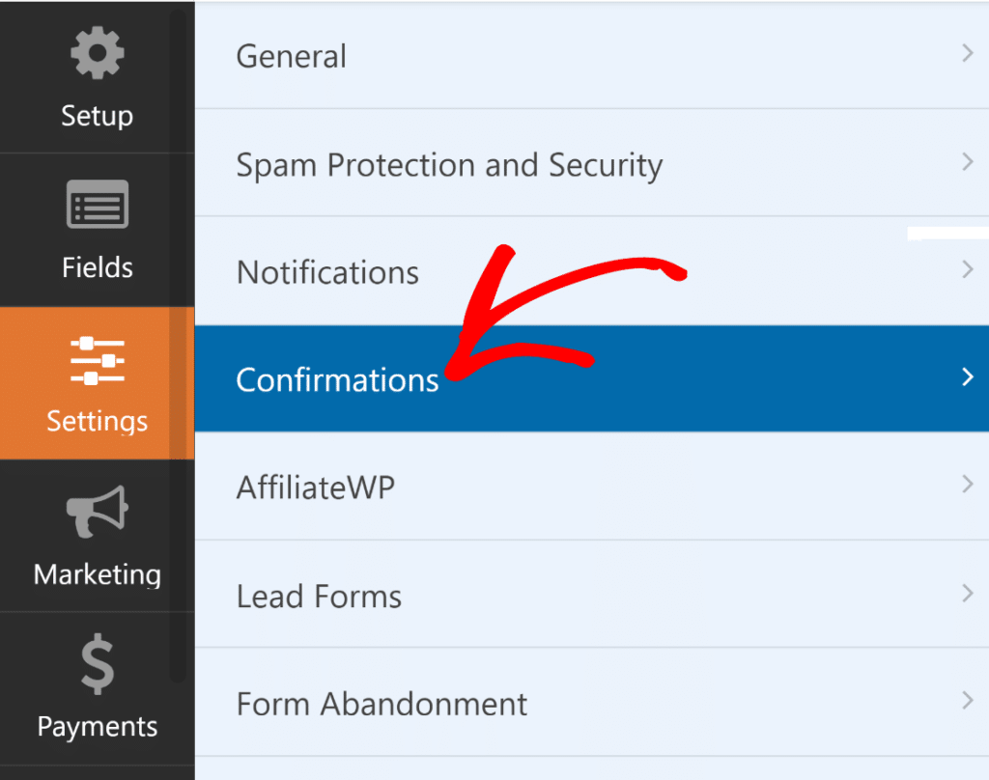Image resolution: width=989 pixels, height=780 pixels.
Task: Open the Lead Forms chevron arrow
Action: [968, 594]
